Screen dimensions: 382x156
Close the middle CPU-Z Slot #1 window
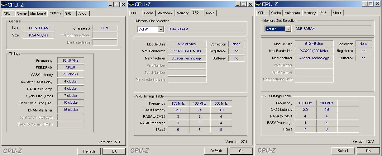coord(250,4)
